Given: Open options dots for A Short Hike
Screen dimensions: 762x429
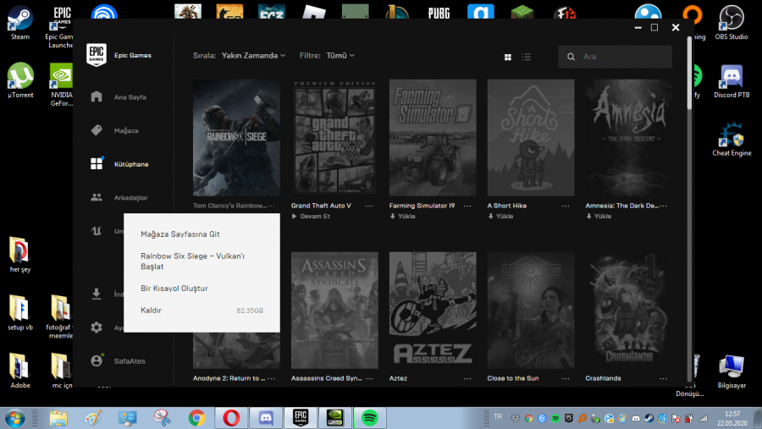Looking at the screenshot, I should pos(566,206).
